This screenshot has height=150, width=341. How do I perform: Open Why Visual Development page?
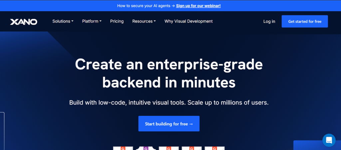pyautogui.click(x=188, y=21)
